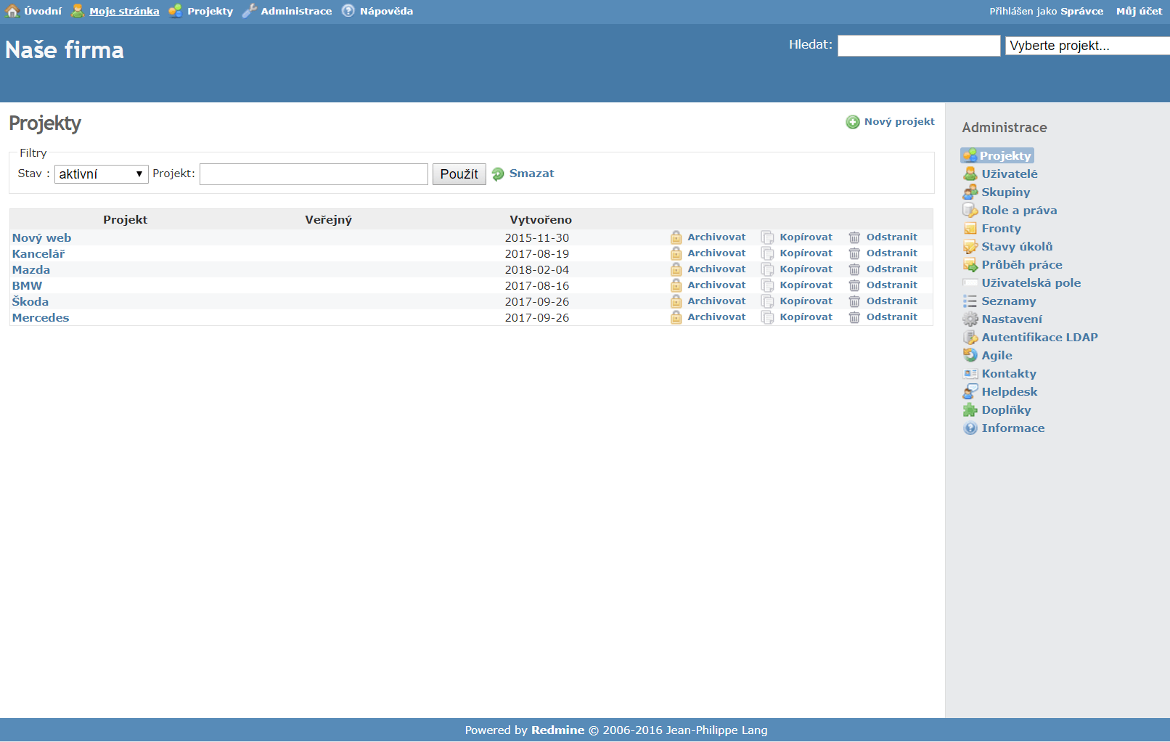This screenshot has height=742, width=1170.
Task: Click the copy icon in the Škoda row
Action: pos(767,301)
